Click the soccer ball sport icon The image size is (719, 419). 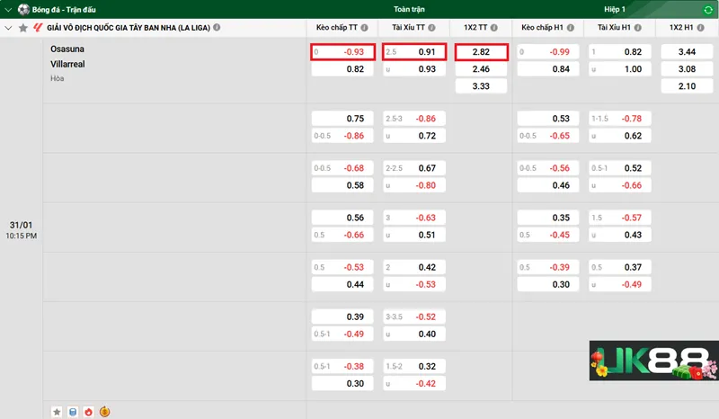pyautogui.click(x=23, y=9)
